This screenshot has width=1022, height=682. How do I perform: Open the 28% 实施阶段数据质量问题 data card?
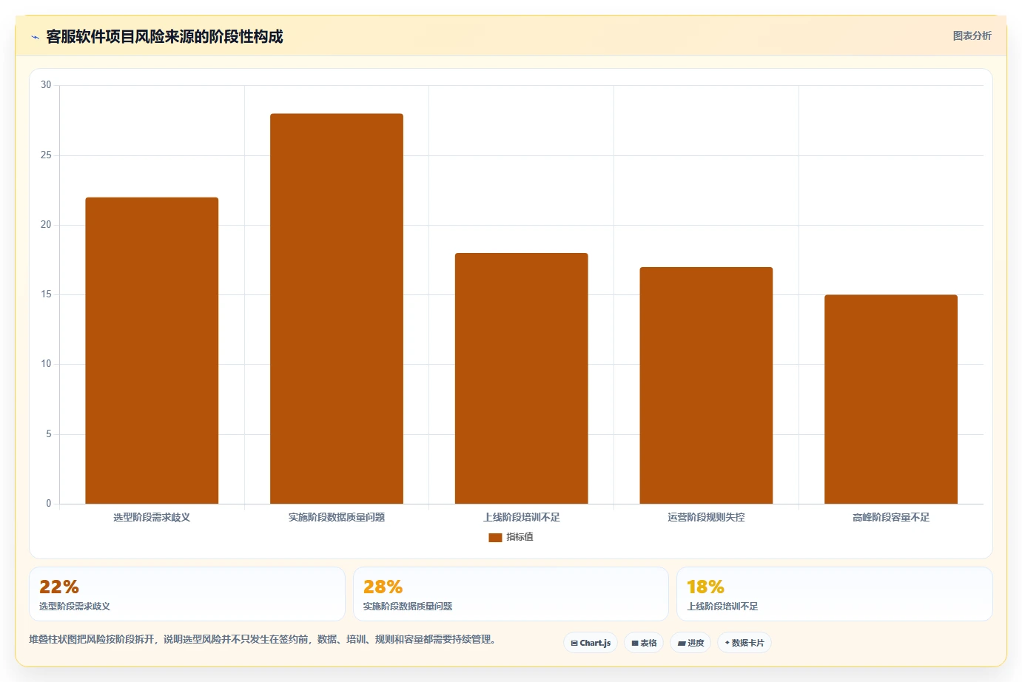[511, 594]
